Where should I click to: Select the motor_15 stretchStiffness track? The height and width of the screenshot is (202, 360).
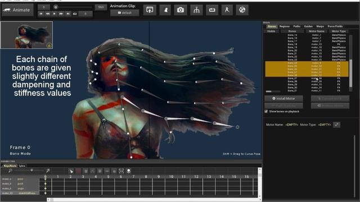20,193
